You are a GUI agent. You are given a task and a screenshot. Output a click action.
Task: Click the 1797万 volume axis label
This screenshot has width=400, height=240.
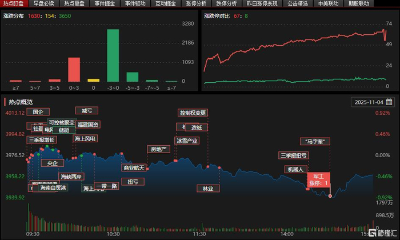coord(384,203)
